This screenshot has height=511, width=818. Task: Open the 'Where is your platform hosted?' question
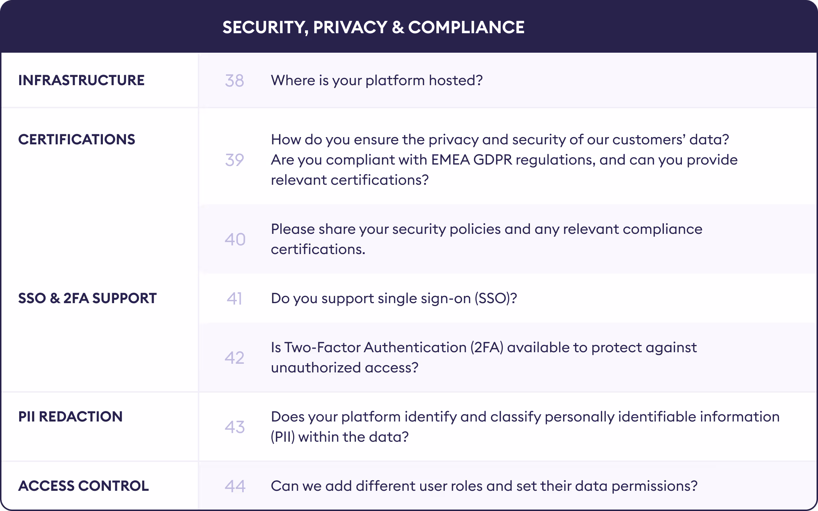click(377, 80)
